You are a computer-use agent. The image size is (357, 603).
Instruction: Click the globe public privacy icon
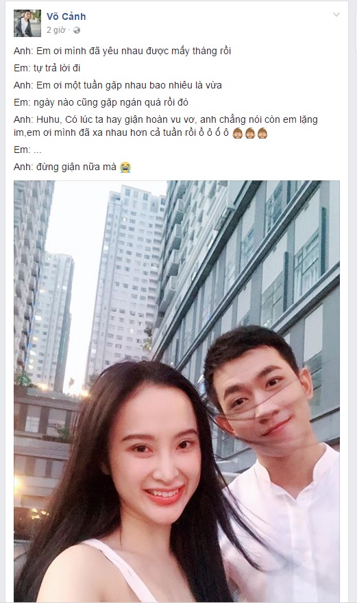[77, 30]
